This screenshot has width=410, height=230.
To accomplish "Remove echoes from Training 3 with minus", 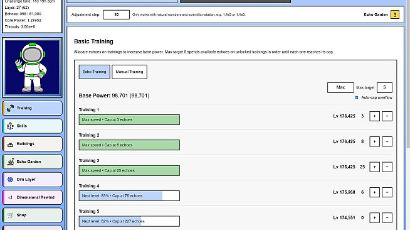I will coord(387,167).
